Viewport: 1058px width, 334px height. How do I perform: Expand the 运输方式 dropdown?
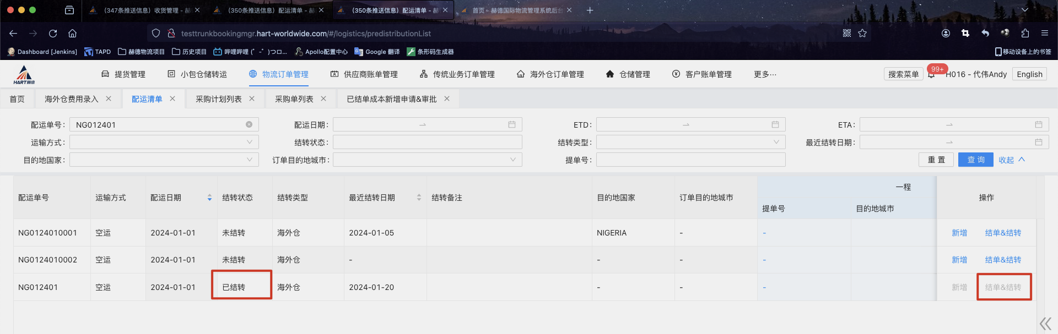point(164,143)
